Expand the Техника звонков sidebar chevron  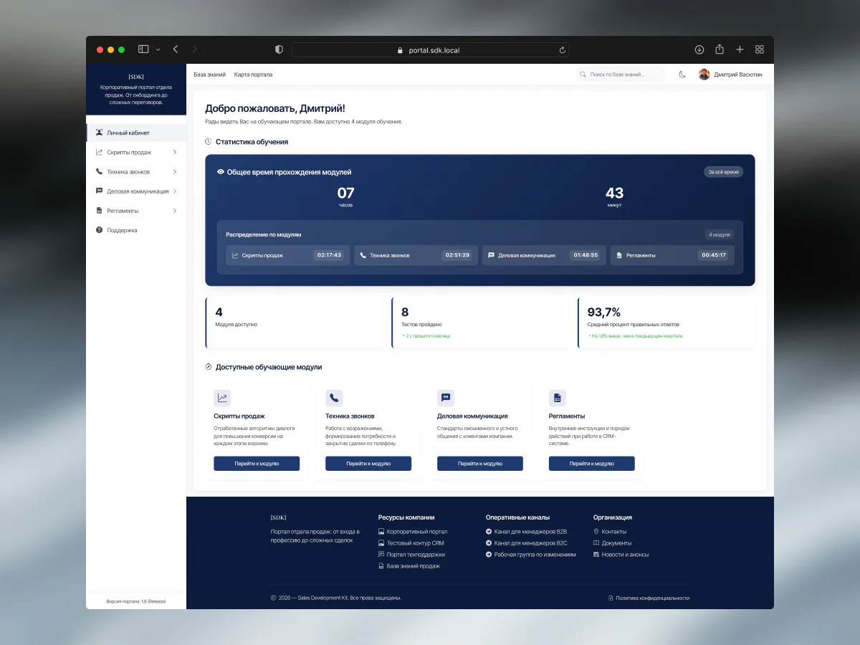[175, 172]
